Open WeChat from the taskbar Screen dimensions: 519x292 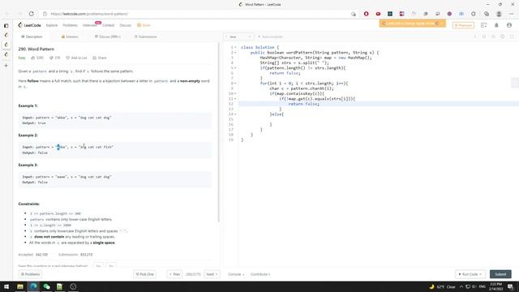(x=46, y=286)
